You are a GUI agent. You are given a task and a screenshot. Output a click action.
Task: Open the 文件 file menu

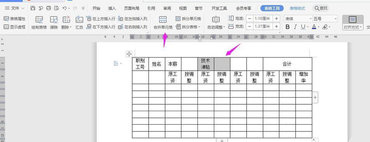tap(15, 8)
